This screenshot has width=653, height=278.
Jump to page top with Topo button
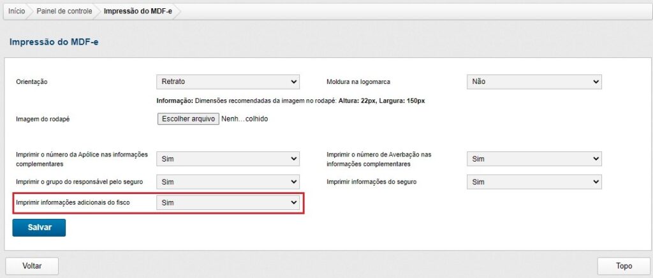click(623, 266)
